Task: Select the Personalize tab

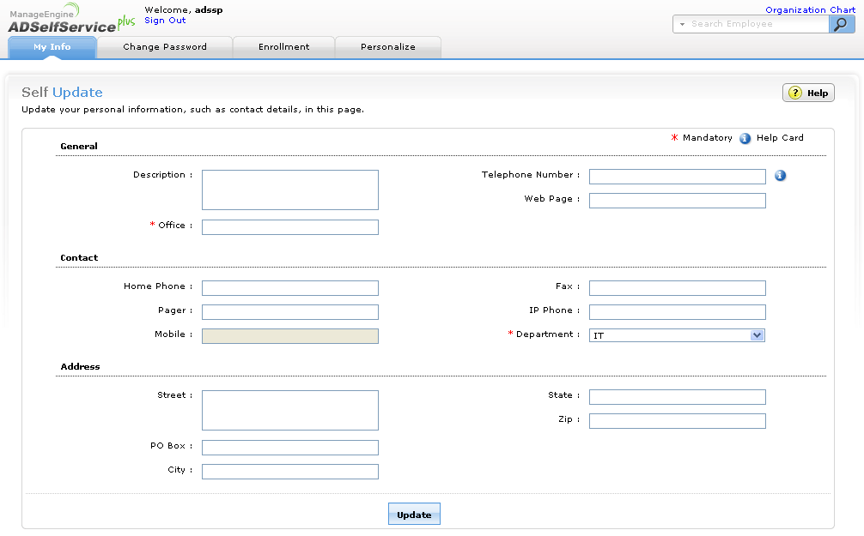Action: (388, 47)
